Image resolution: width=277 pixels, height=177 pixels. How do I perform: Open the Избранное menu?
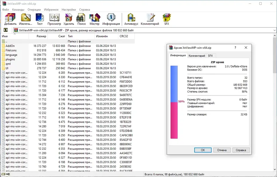[x=51, y=10]
